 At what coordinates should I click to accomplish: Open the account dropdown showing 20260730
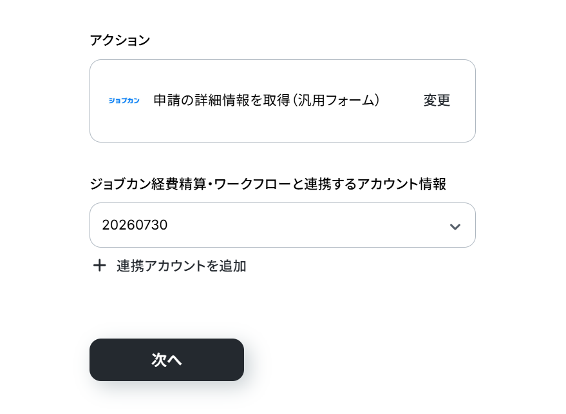[x=282, y=225]
